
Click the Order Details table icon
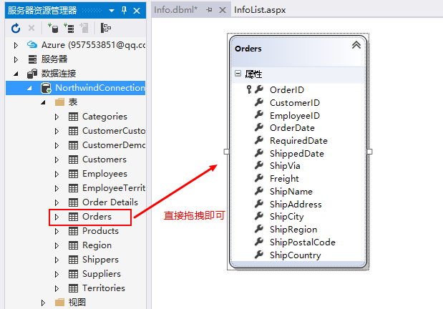point(73,202)
